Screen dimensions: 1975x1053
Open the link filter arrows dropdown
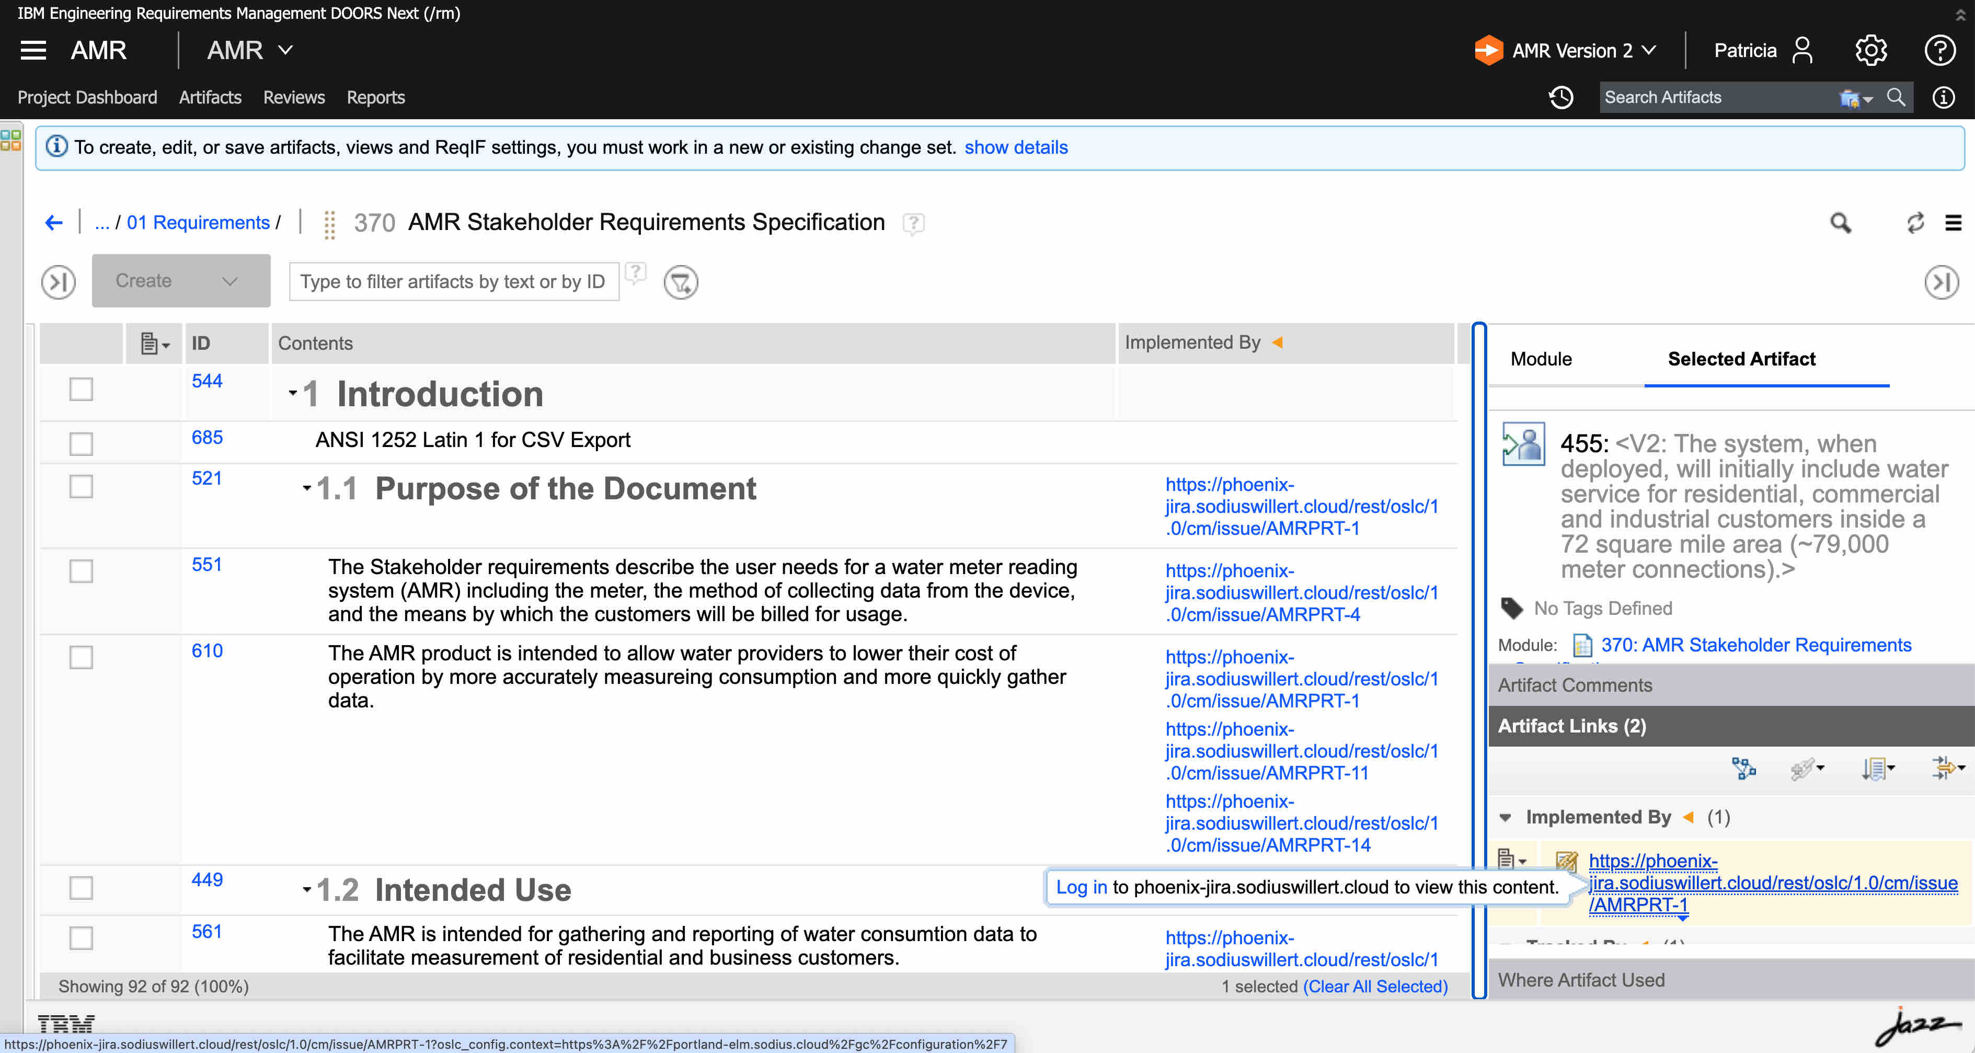click(x=1948, y=768)
